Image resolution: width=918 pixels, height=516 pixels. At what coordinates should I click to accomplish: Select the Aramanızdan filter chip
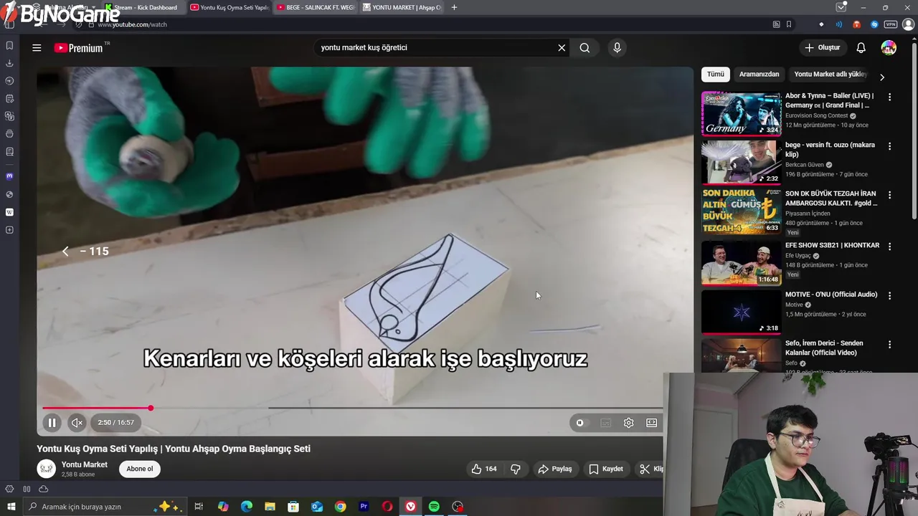[x=759, y=75]
